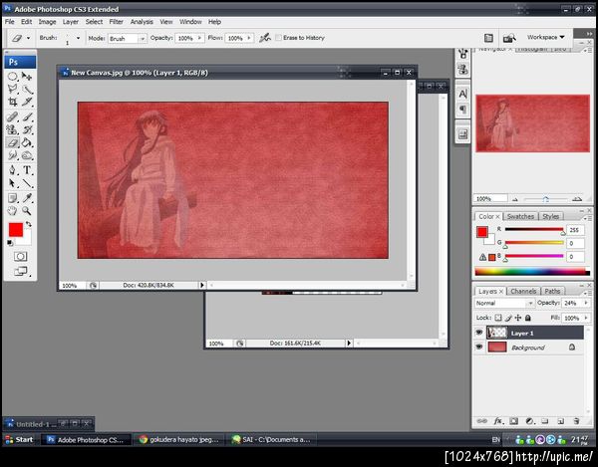Screen dimensions: 598x467
Task: Select the Notes tool
Action: click(x=13, y=198)
